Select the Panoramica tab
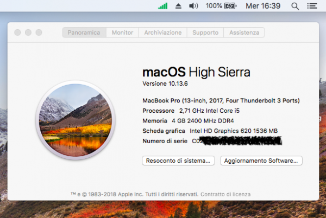 click(84, 33)
